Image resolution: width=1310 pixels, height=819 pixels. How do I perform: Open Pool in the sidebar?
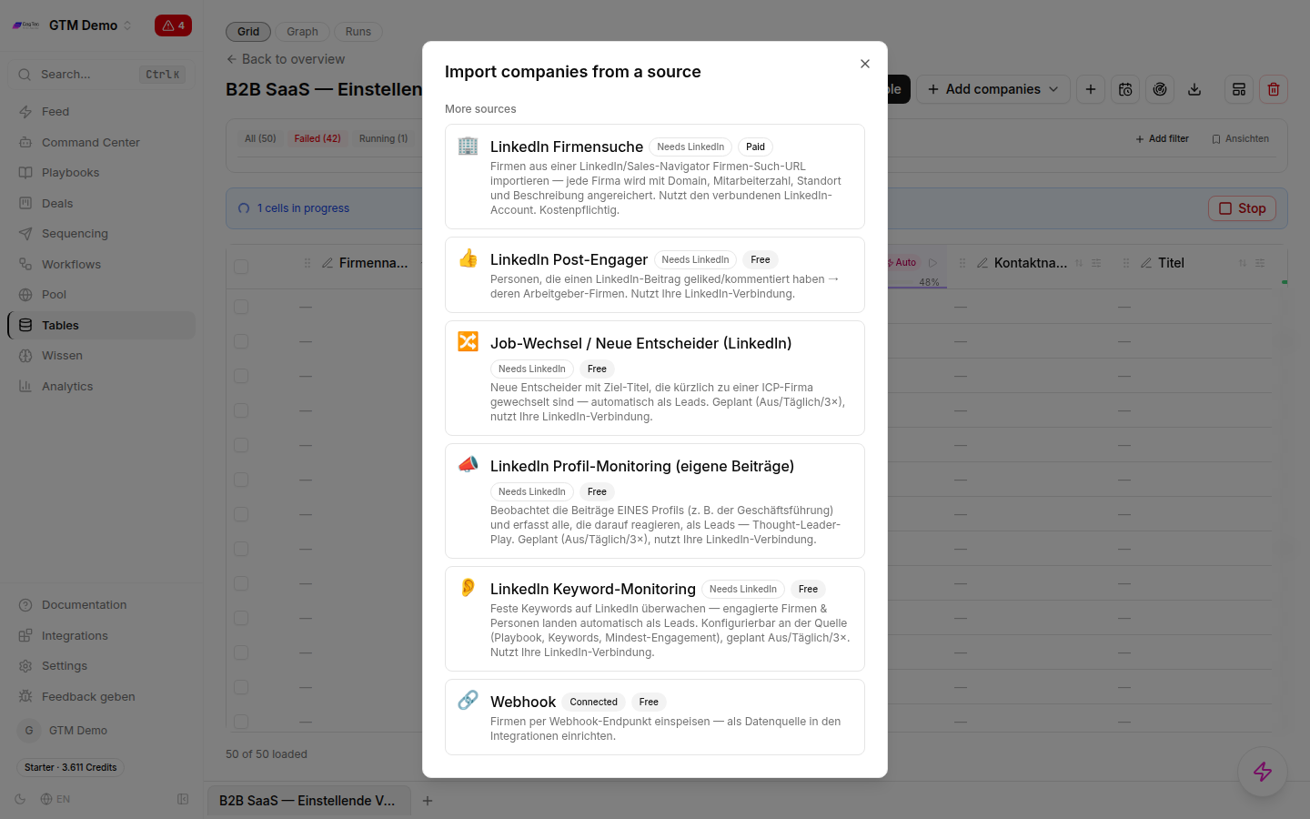(101, 295)
